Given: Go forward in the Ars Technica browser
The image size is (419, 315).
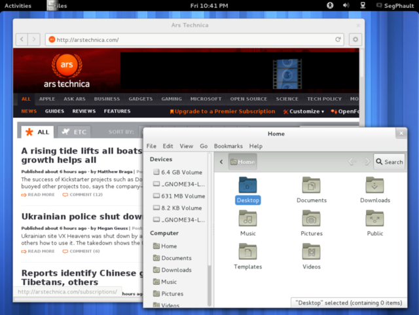Looking at the screenshot, I should 34,39.
